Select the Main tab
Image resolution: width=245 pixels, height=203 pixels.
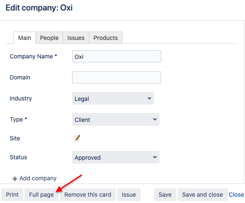[24, 38]
